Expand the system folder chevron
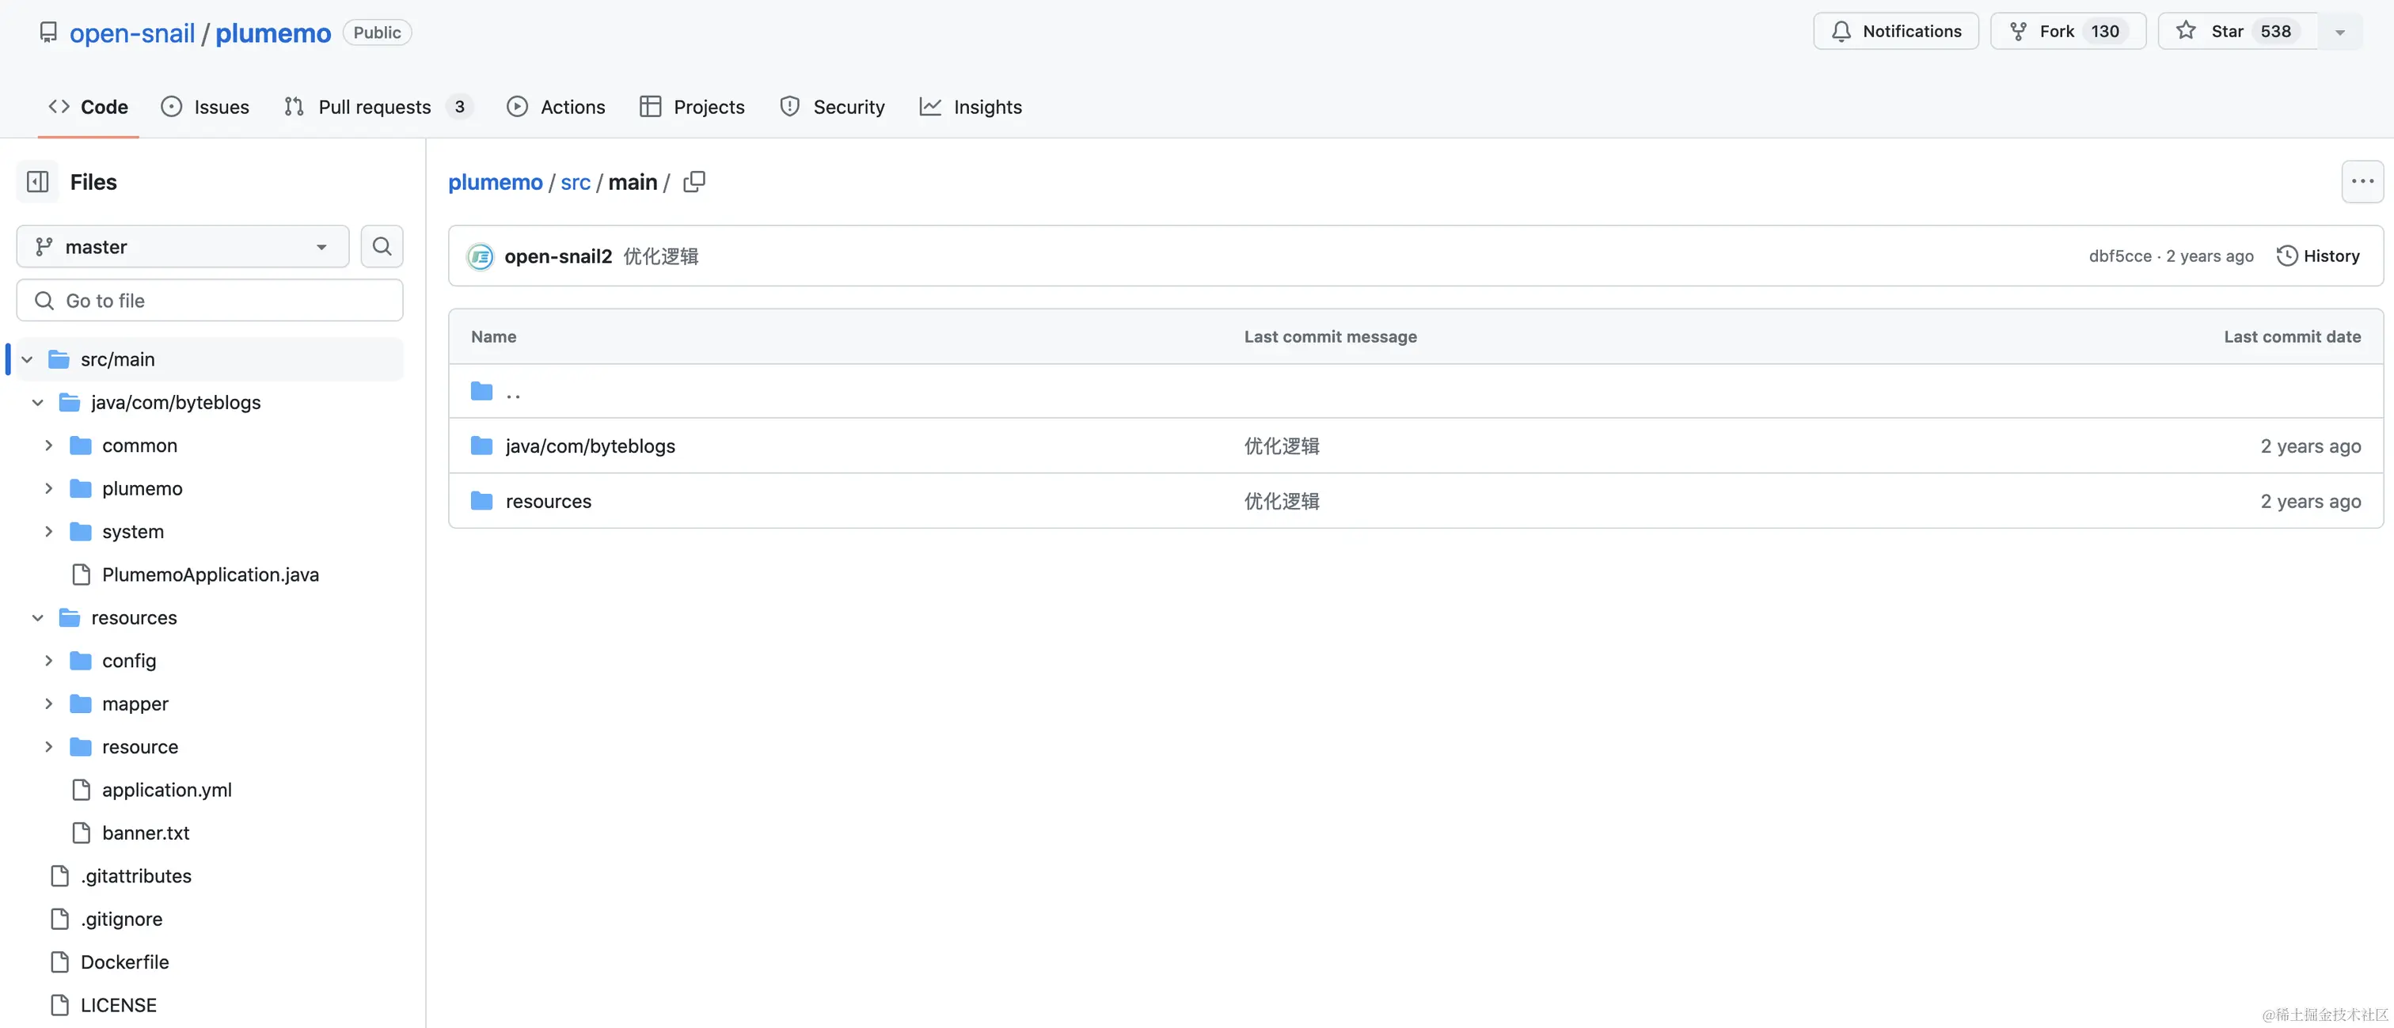The image size is (2394, 1028). (x=48, y=532)
